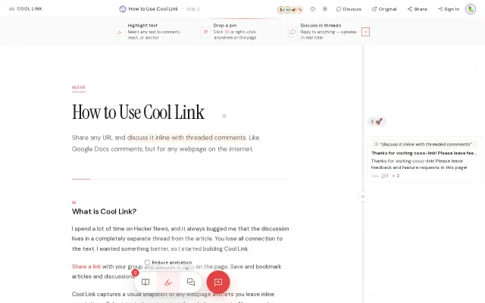Click the Highlight text tip icon
The width and height of the screenshot is (485, 303).
point(120,32)
